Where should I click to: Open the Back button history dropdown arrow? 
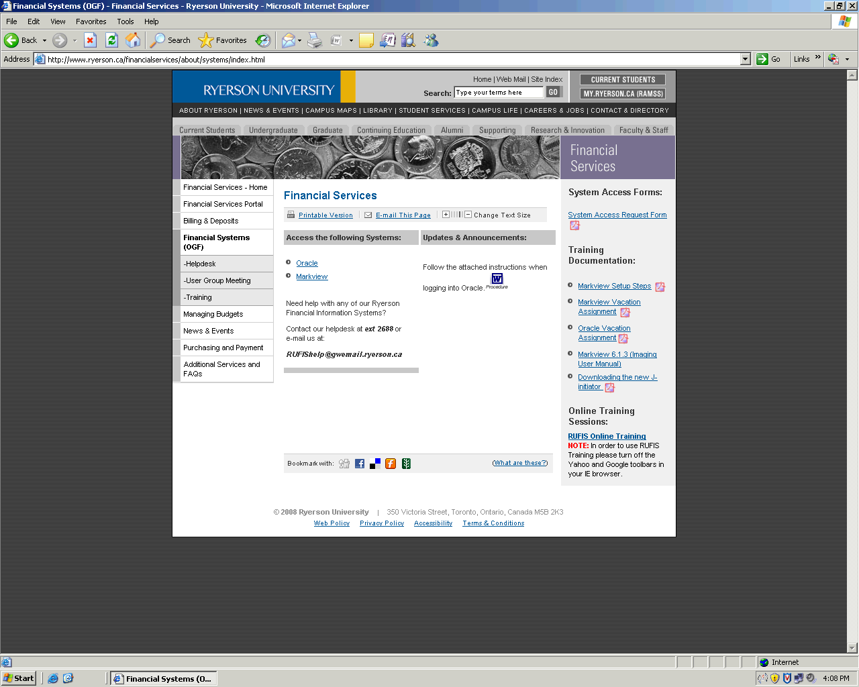point(45,40)
